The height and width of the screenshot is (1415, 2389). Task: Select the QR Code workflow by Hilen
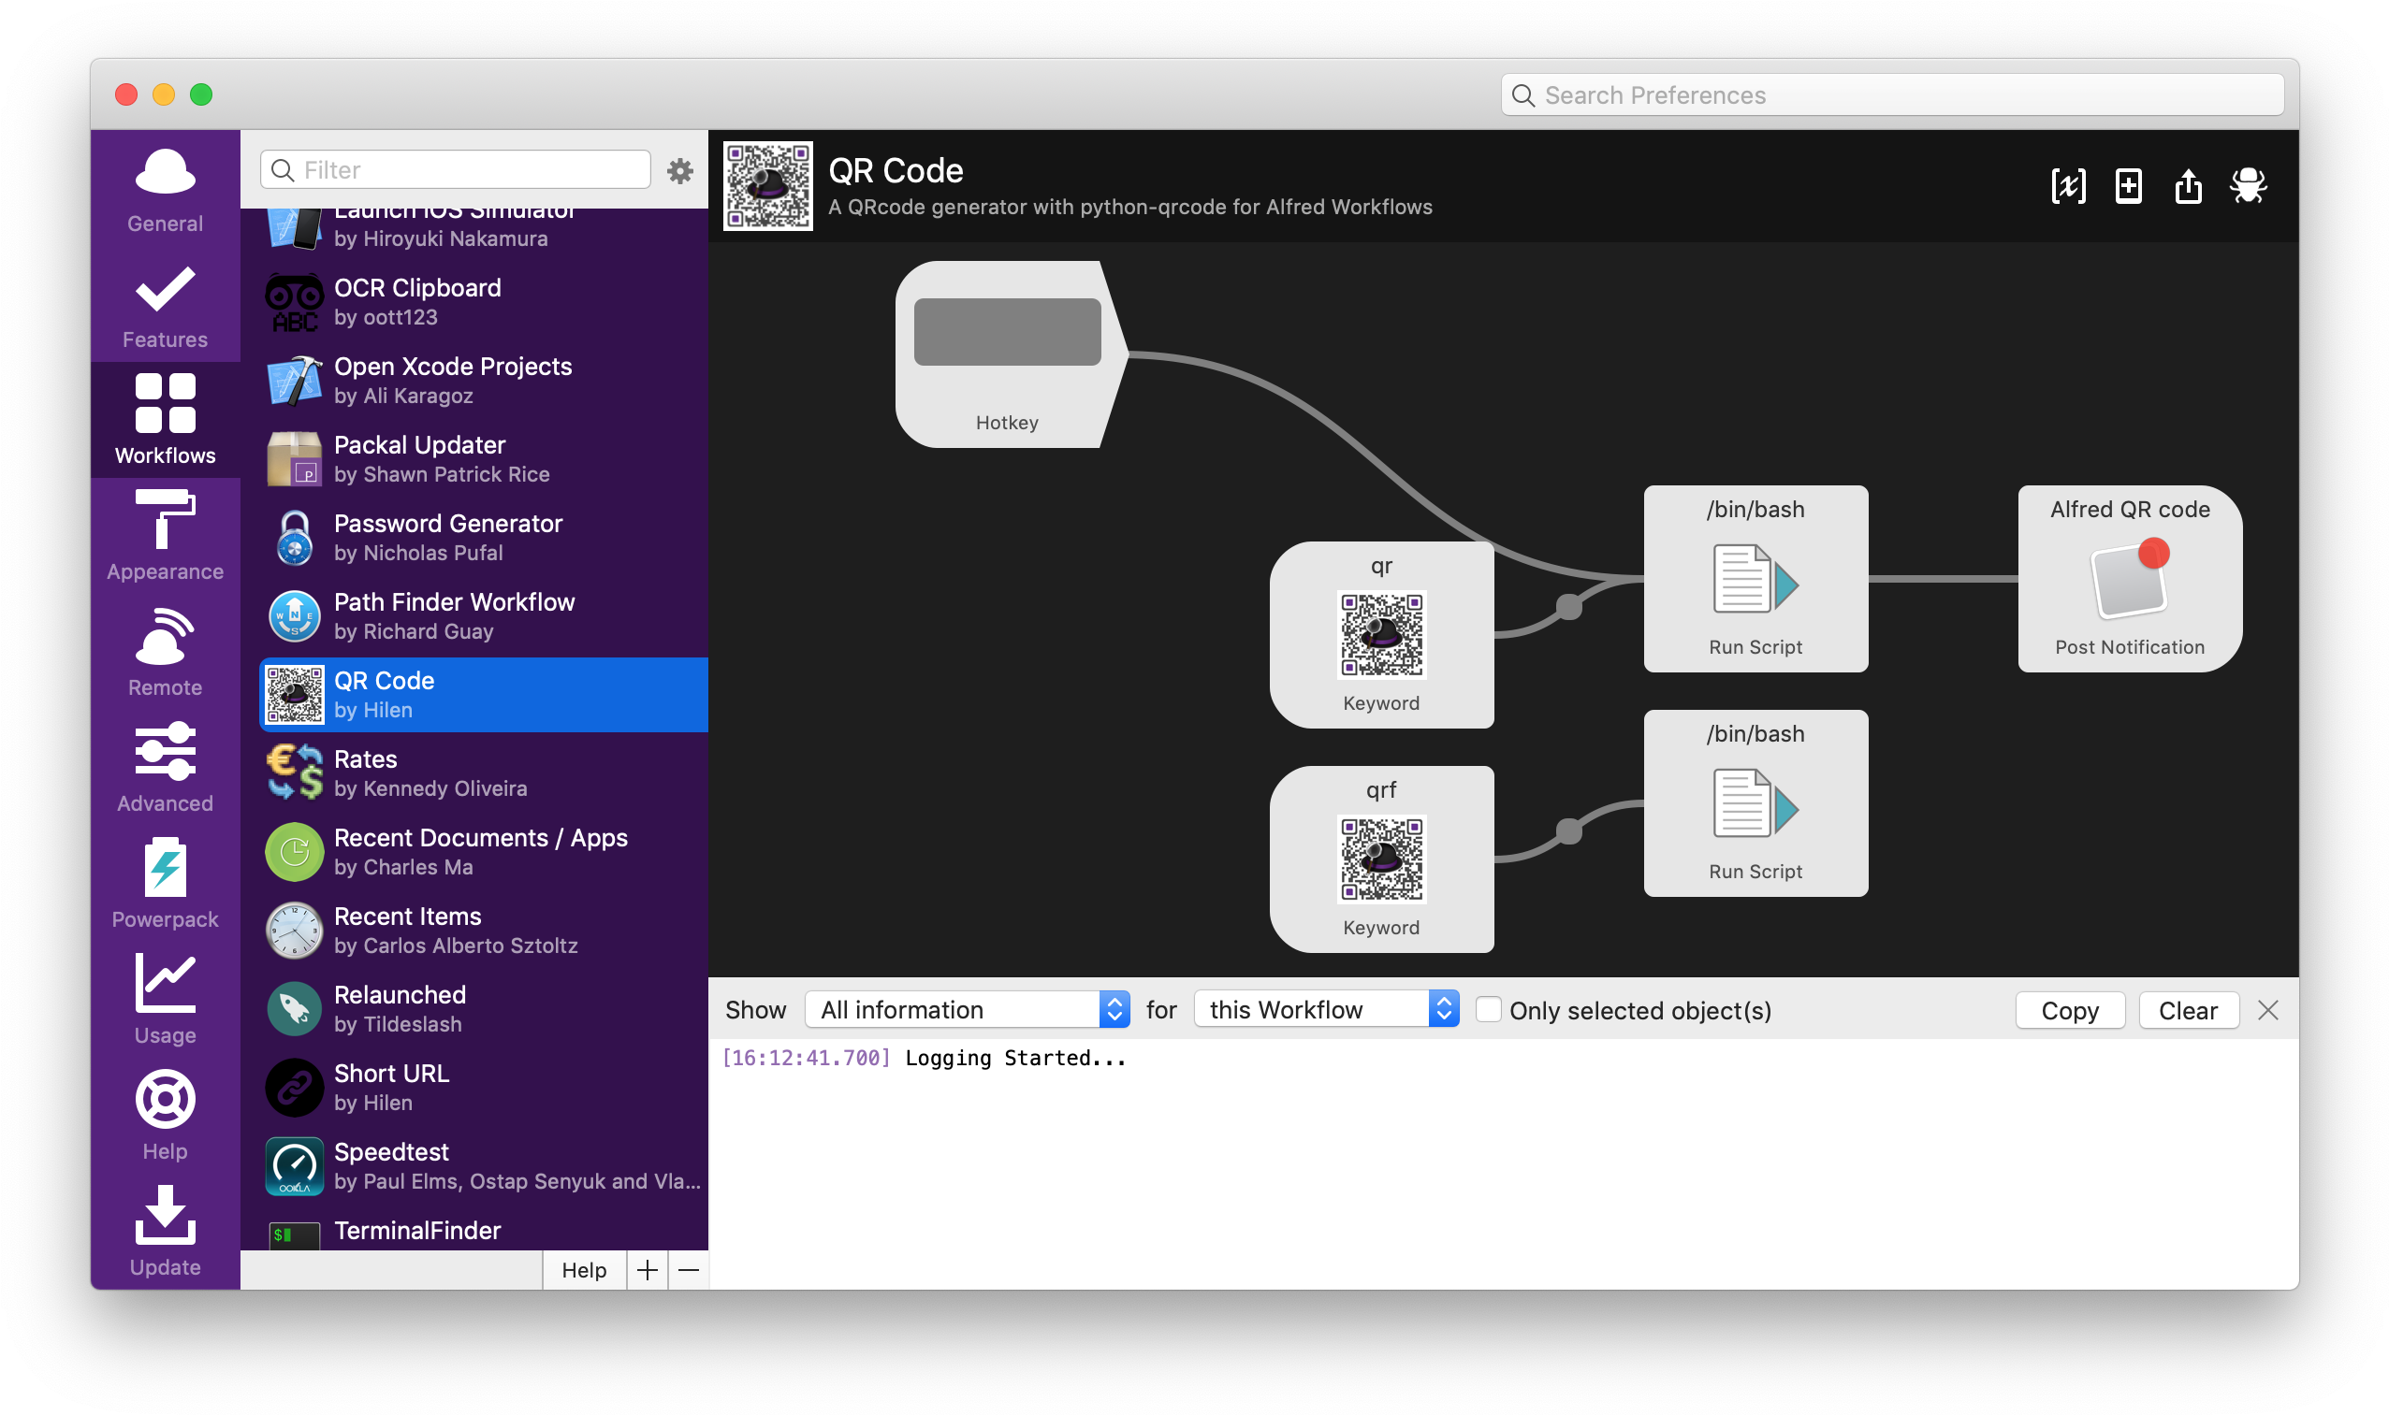pyautogui.click(x=484, y=695)
